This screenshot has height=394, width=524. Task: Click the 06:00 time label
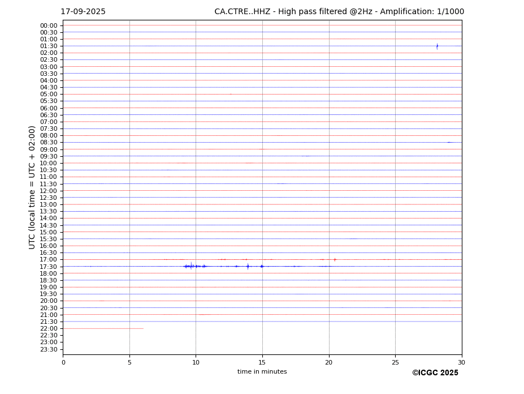coord(49,108)
